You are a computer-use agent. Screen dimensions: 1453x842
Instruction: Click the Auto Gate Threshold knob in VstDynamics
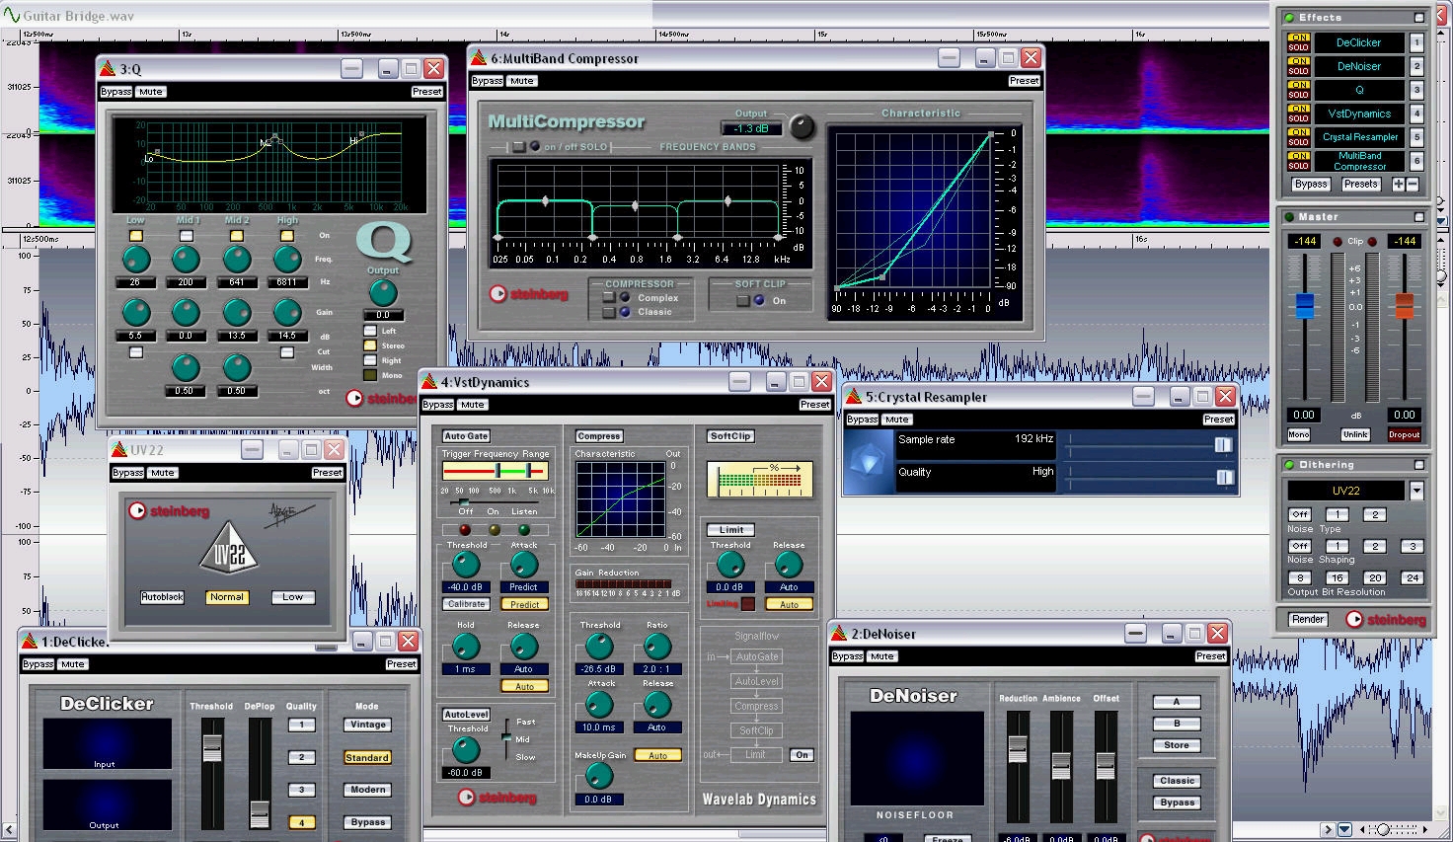465,565
